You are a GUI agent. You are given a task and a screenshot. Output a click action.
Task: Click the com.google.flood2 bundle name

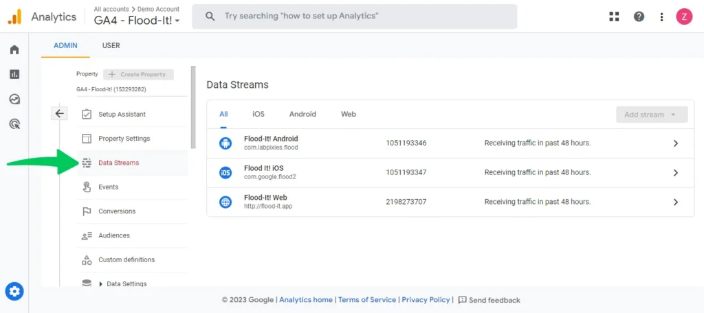pyautogui.click(x=269, y=177)
